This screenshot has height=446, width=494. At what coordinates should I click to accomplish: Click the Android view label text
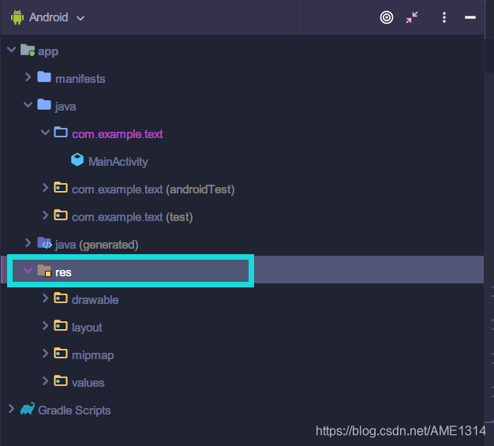(x=49, y=17)
